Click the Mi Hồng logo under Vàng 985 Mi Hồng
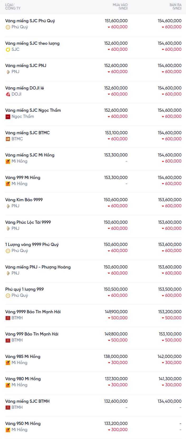This screenshot has height=439, width=186. click(x=8, y=363)
